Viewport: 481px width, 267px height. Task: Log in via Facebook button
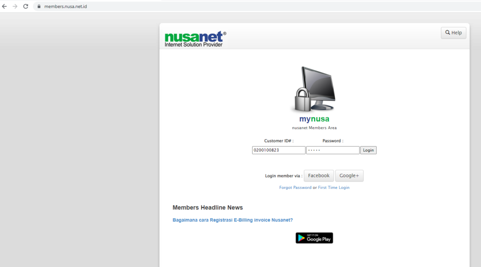tap(319, 175)
